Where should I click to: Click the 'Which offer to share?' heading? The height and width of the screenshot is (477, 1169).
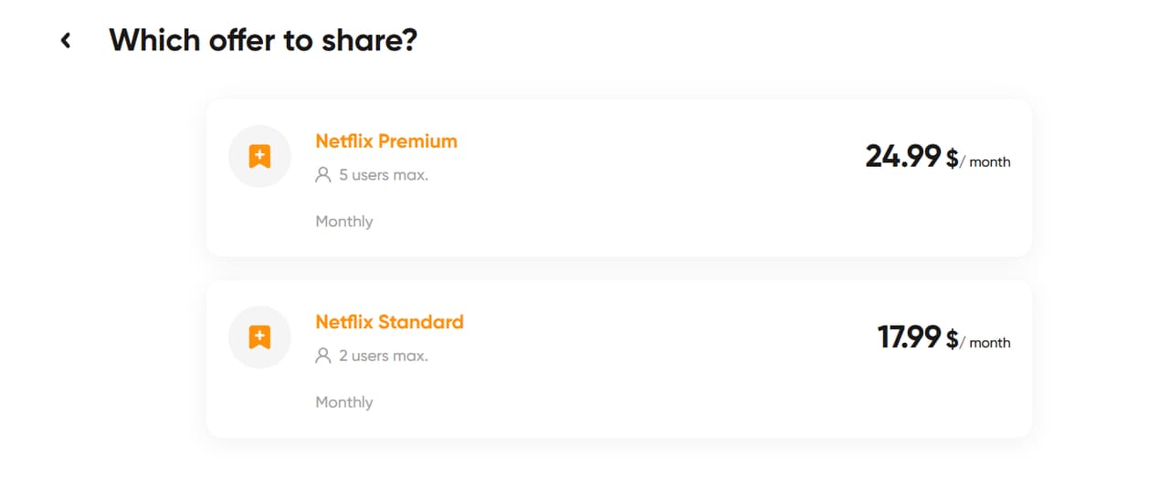click(x=263, y=40)
